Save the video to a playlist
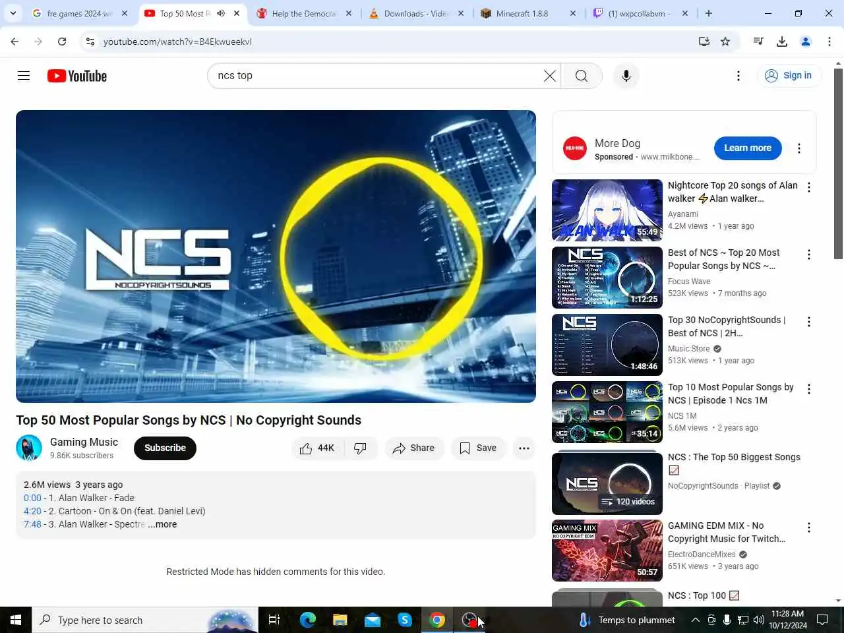The width and height of the screenshot is (844, 633). 478,448
